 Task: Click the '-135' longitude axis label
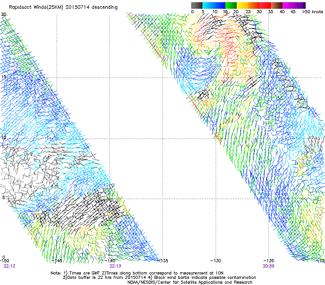tap(162, 260)
